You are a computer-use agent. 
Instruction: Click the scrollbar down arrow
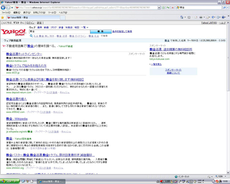tap(228, 172)
